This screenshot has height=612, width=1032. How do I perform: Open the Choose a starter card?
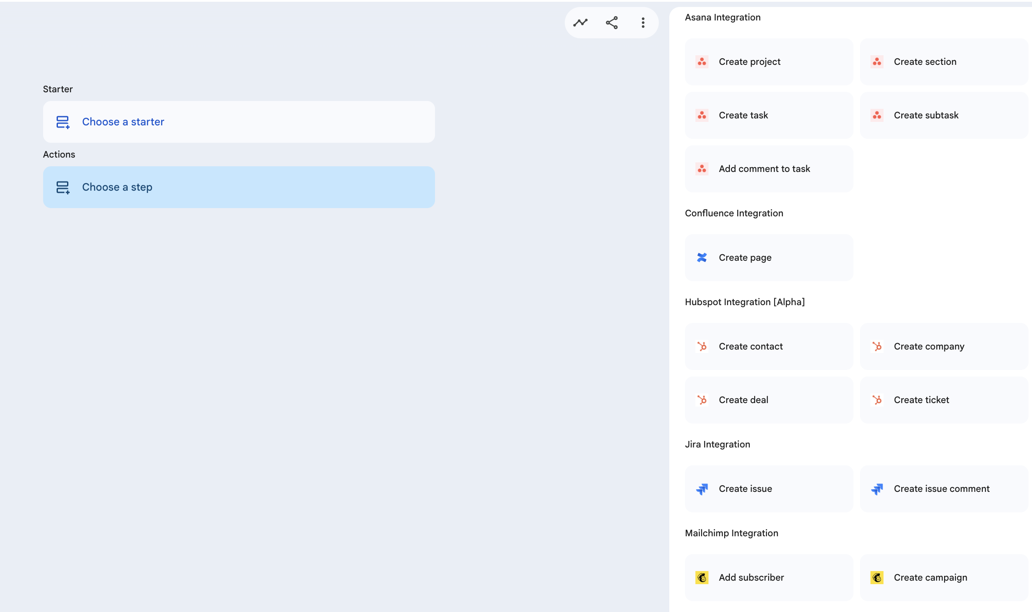pyautogui.click(x=239, y=122)
